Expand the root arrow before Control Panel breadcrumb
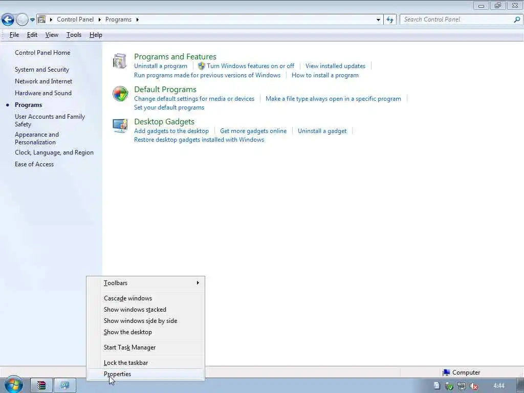This screenshot has height=393, width=524. (51, 20)
